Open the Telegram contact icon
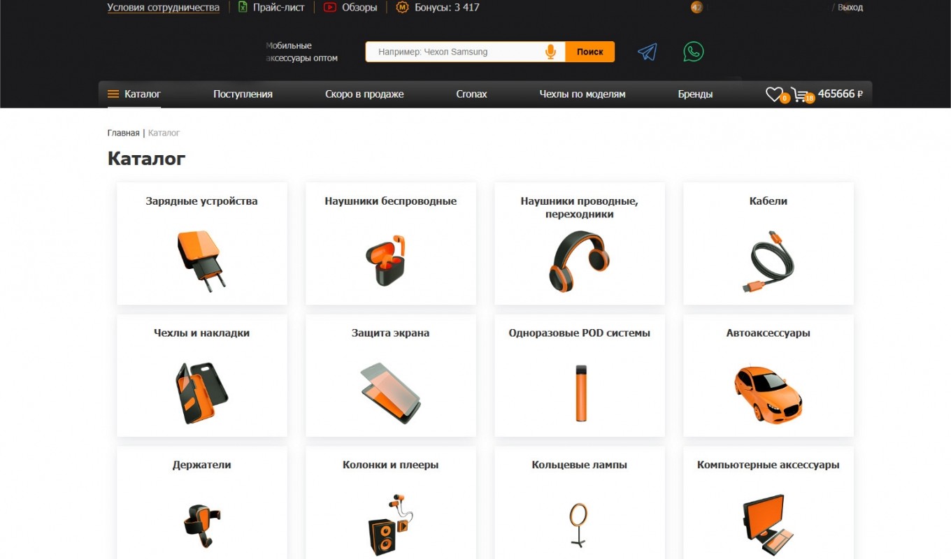 click(648, 52)
